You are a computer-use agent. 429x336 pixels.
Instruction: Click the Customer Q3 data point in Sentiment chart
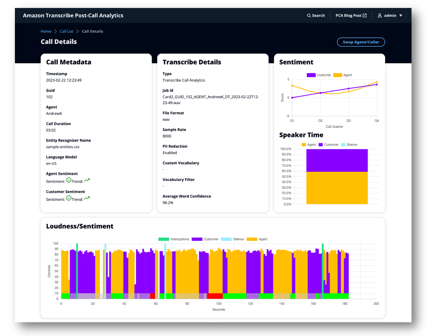pyautogui.click(x=349, y=89)
